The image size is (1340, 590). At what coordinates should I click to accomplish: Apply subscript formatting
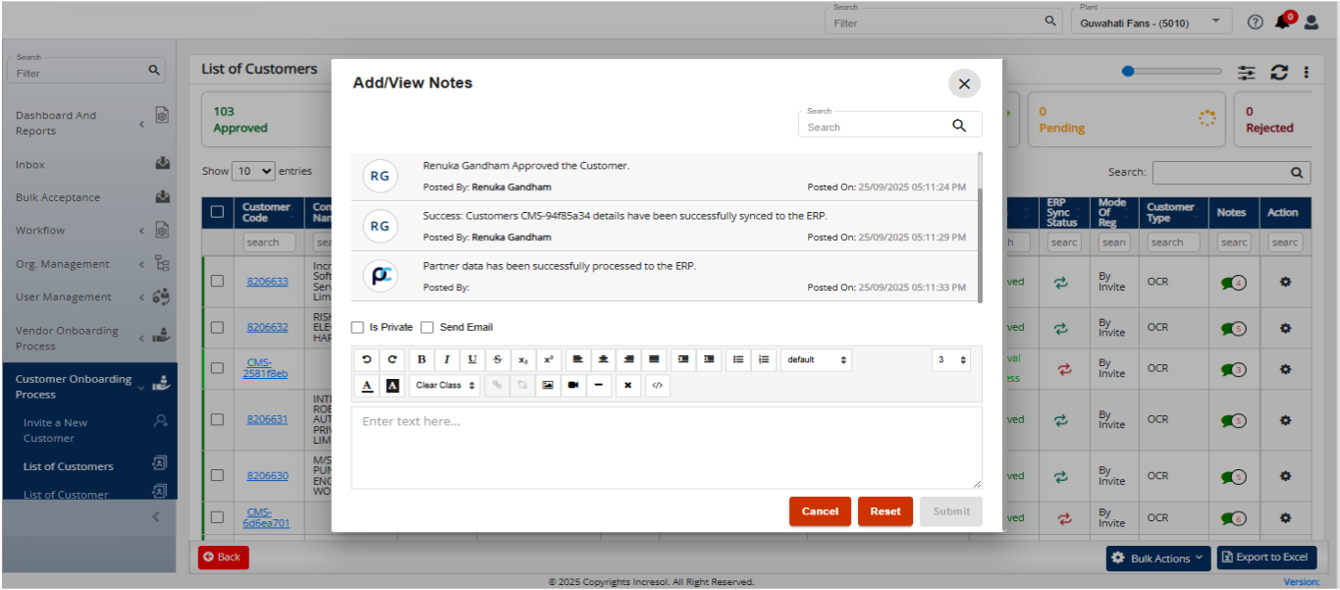tap(523, 360)
